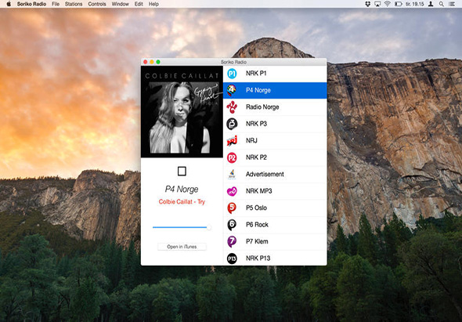Image resolution: width=462 pixels, height=322 pixels.
Task: Click the Colbie Caillat album artwork
Action: point(182,112)
